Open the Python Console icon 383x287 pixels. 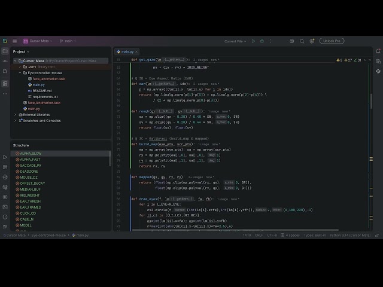click(x=5, y=177)
